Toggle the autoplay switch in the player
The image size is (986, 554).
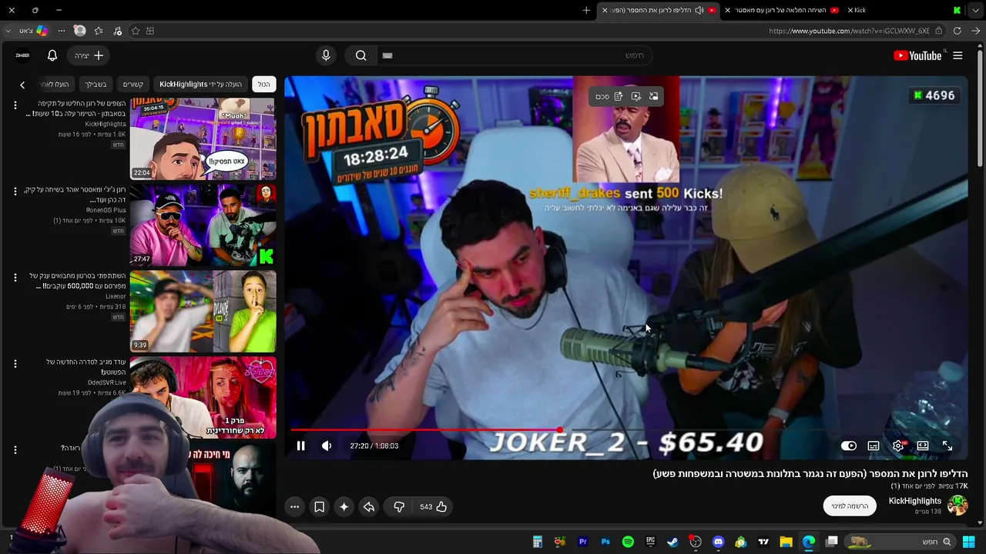(x=849, y=446)
